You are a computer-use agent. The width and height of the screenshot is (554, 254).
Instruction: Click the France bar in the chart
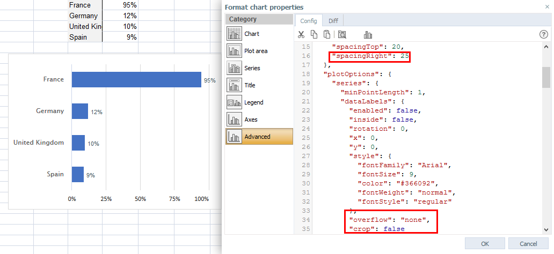pos(136,79)
